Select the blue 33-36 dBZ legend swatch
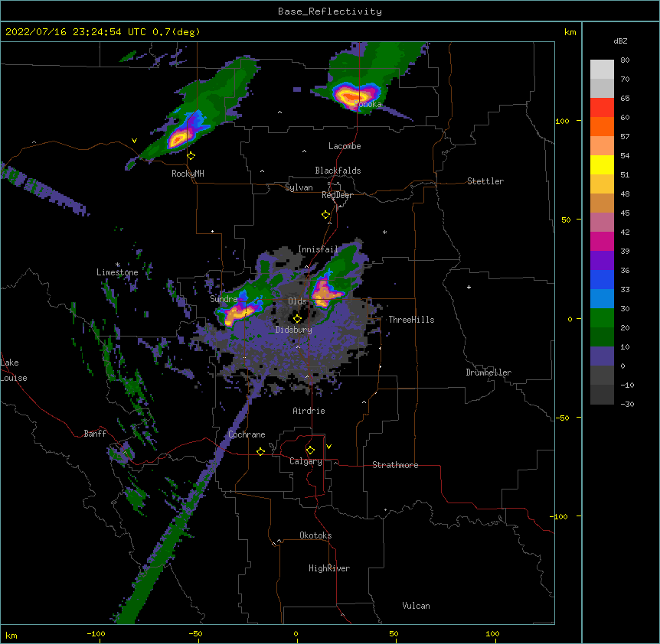The width and height of the screenshot is (660, 644). point(602,279)
